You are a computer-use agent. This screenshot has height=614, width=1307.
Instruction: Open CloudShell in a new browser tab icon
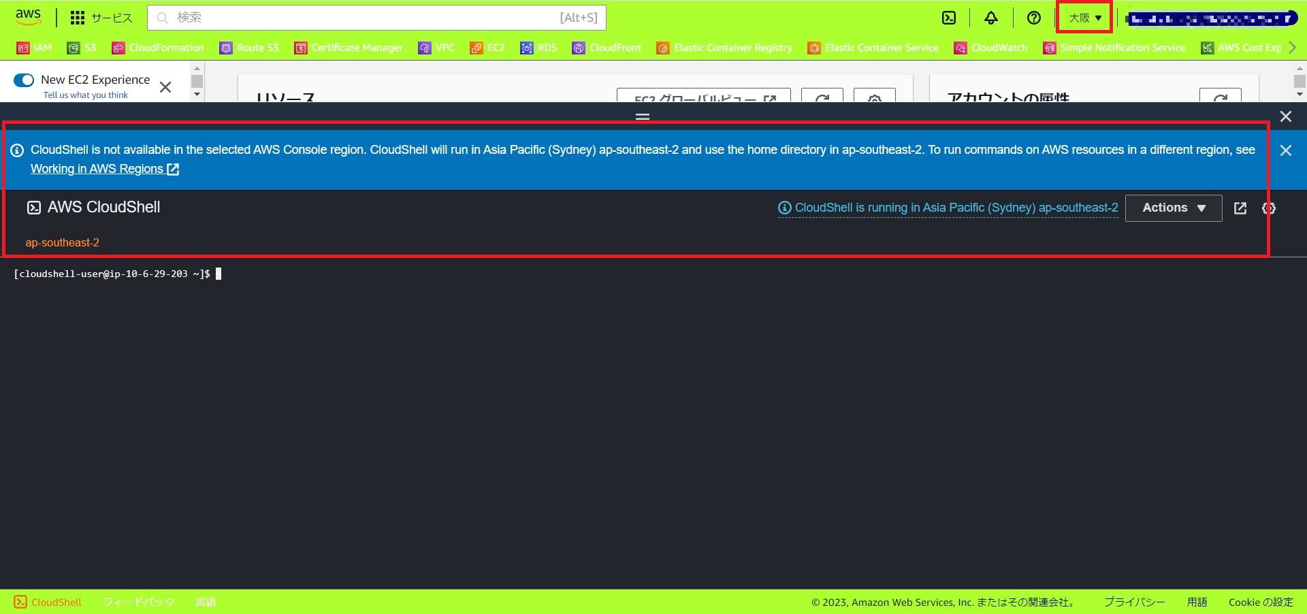[x=1240, y=208]
